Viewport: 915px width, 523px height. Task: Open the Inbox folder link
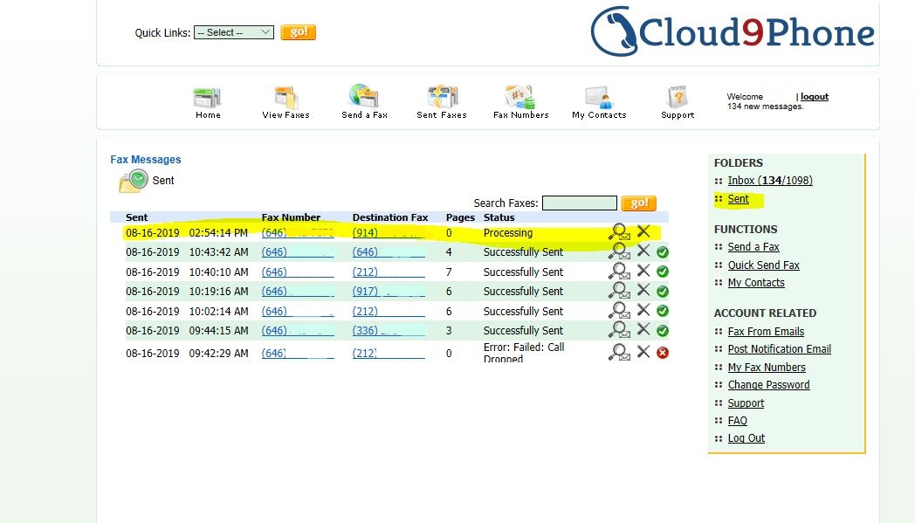pos(770,181)
